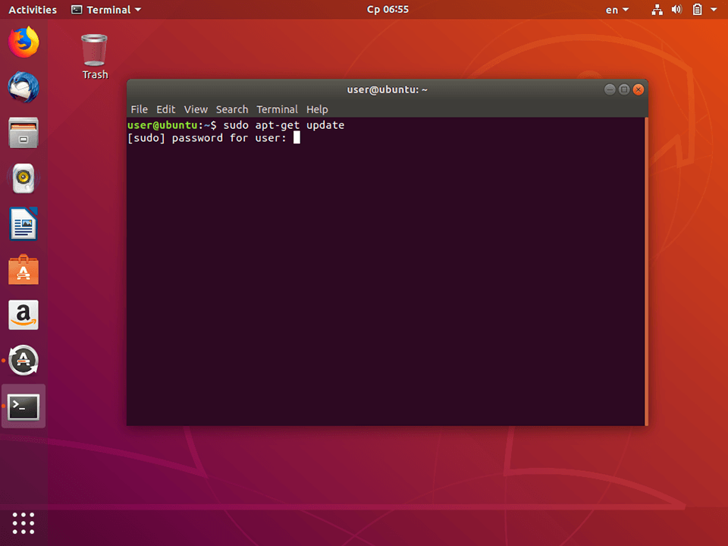Open the Software Updater
This screenshot has width=728, height=546.
click(x=23, y=361)
